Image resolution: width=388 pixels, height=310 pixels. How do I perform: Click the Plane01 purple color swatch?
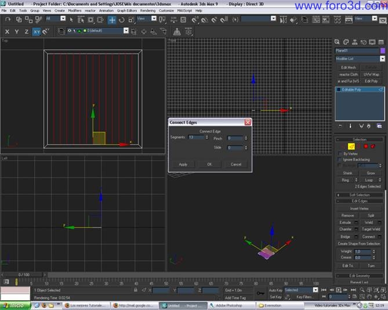[383, 50]
